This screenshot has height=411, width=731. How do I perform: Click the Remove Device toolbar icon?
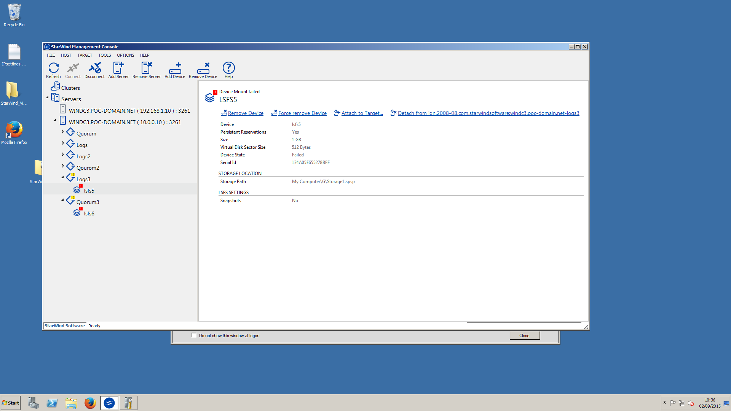click(x=203, y=70)
